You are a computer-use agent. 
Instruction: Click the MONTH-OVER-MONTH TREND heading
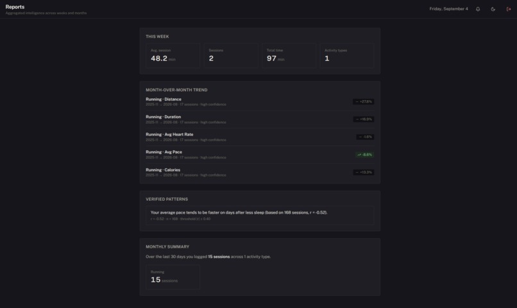click(176, 90)
